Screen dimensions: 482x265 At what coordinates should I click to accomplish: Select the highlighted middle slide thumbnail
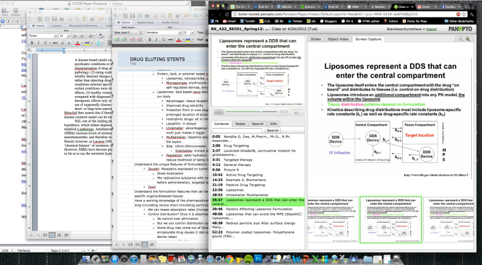point(391,220)
